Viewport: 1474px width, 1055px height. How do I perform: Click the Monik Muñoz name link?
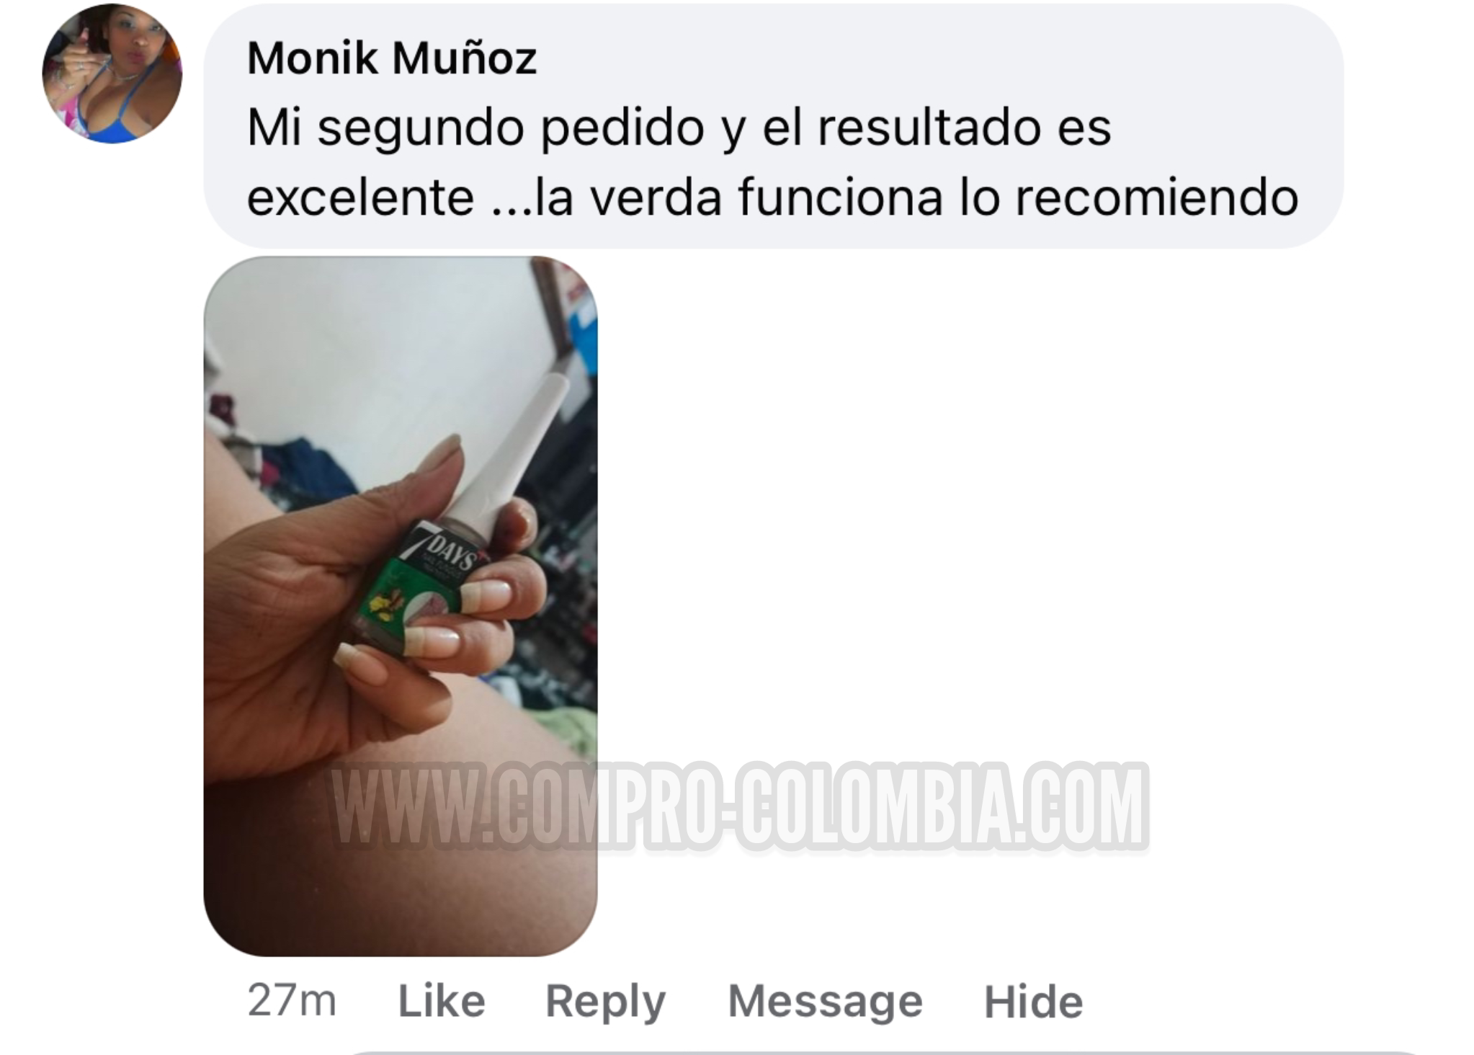point(392,58)
